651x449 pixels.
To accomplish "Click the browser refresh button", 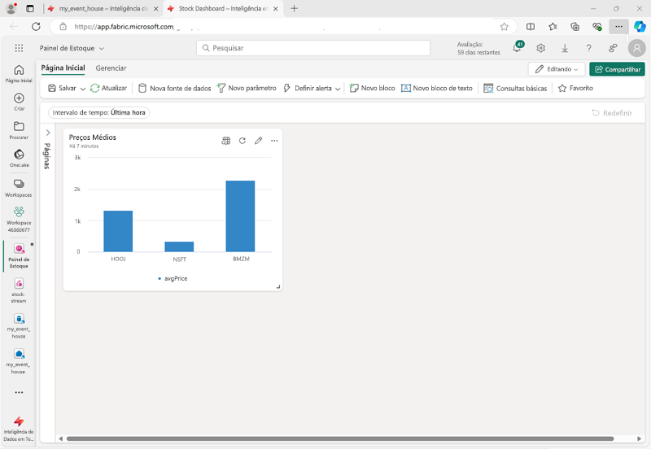I will (x=36, y=27).
